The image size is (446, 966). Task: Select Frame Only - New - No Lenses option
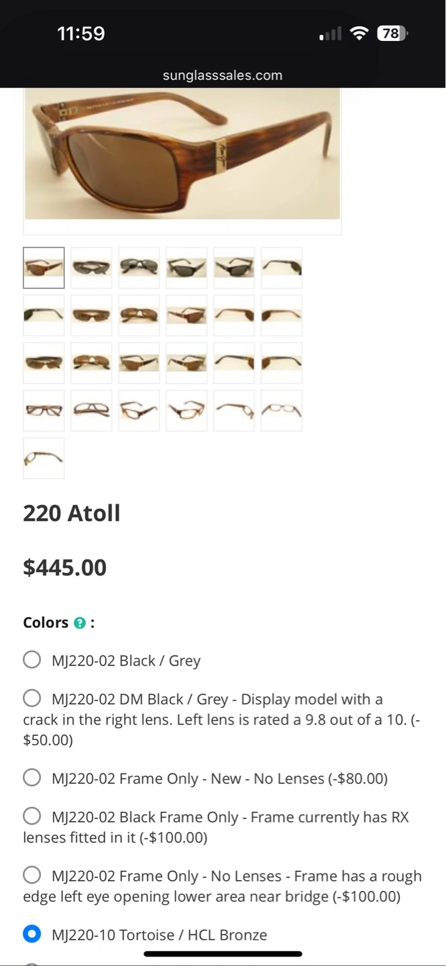32,778
